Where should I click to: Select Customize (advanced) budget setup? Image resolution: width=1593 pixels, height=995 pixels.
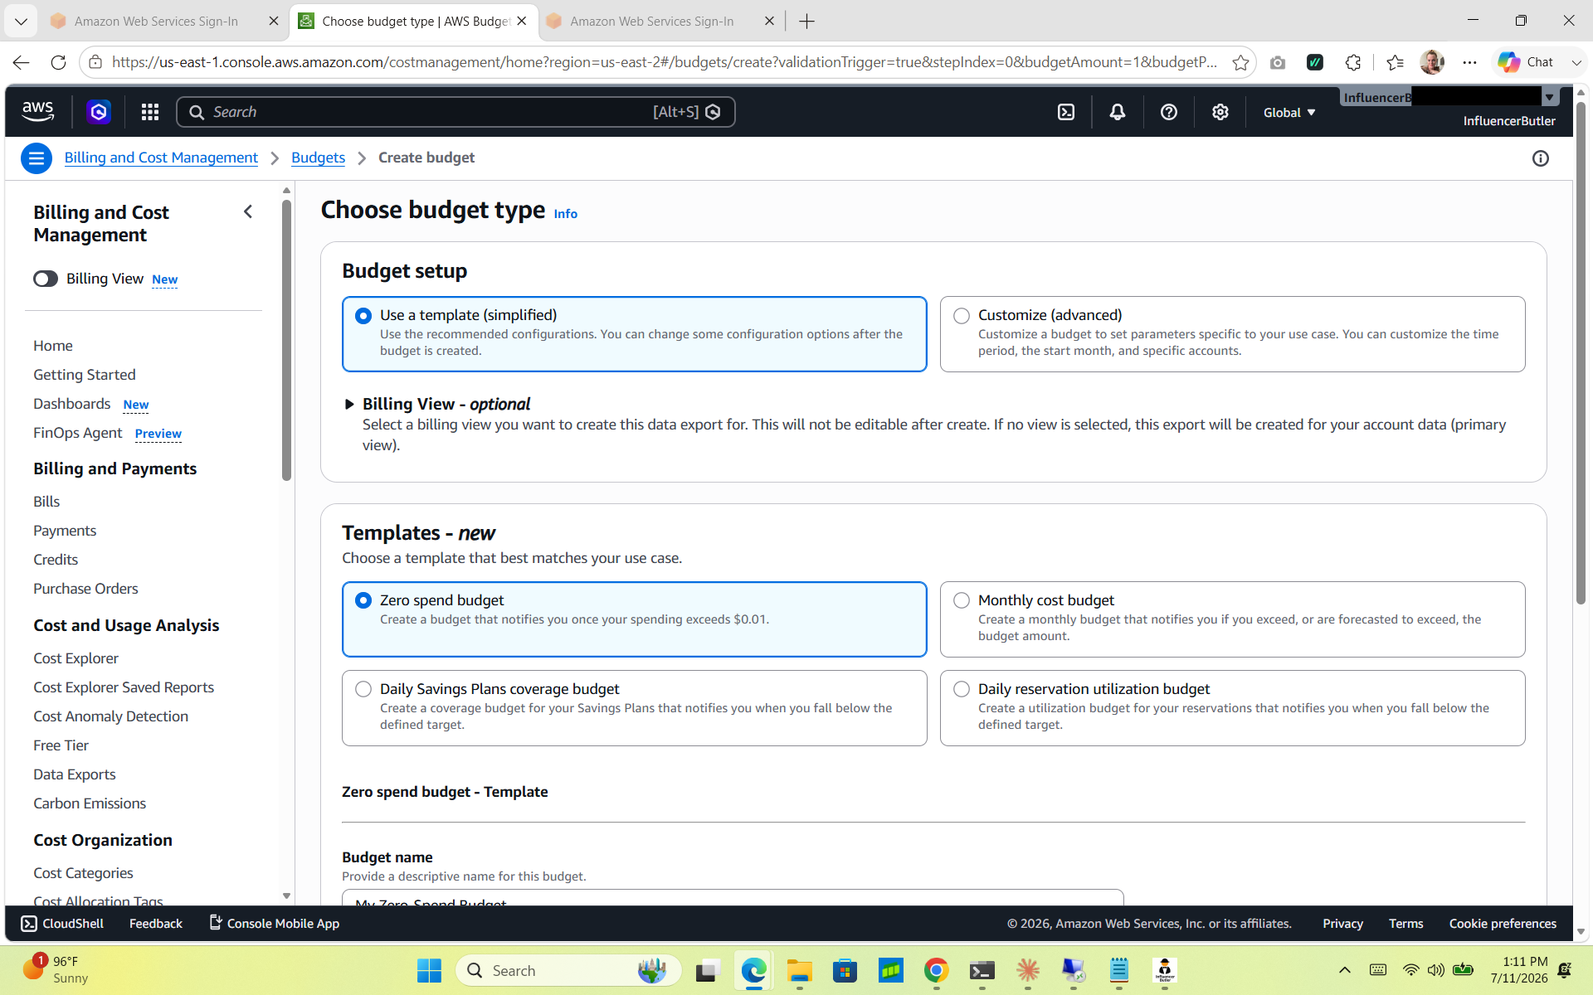1232,334
